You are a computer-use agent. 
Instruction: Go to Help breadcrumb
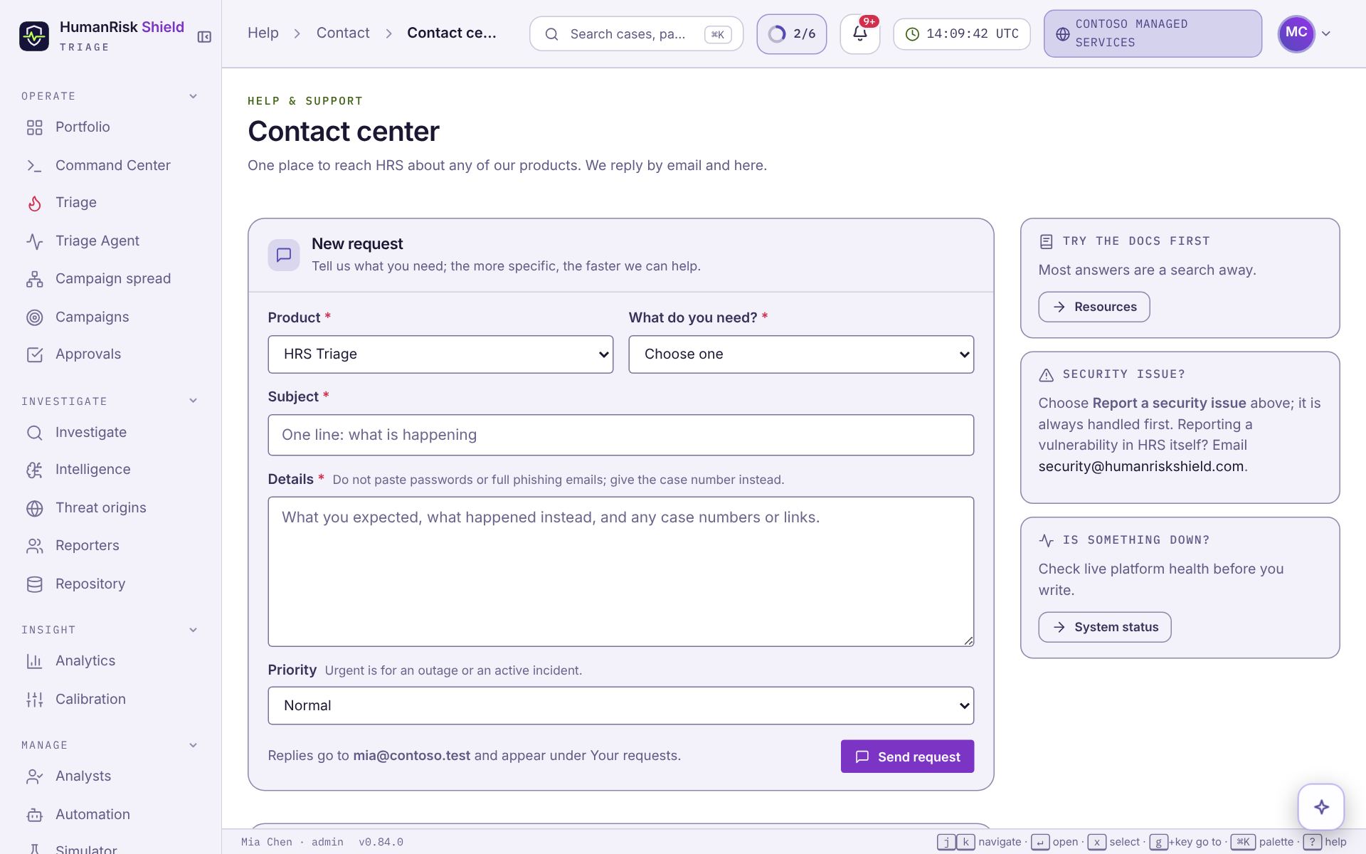263,33
